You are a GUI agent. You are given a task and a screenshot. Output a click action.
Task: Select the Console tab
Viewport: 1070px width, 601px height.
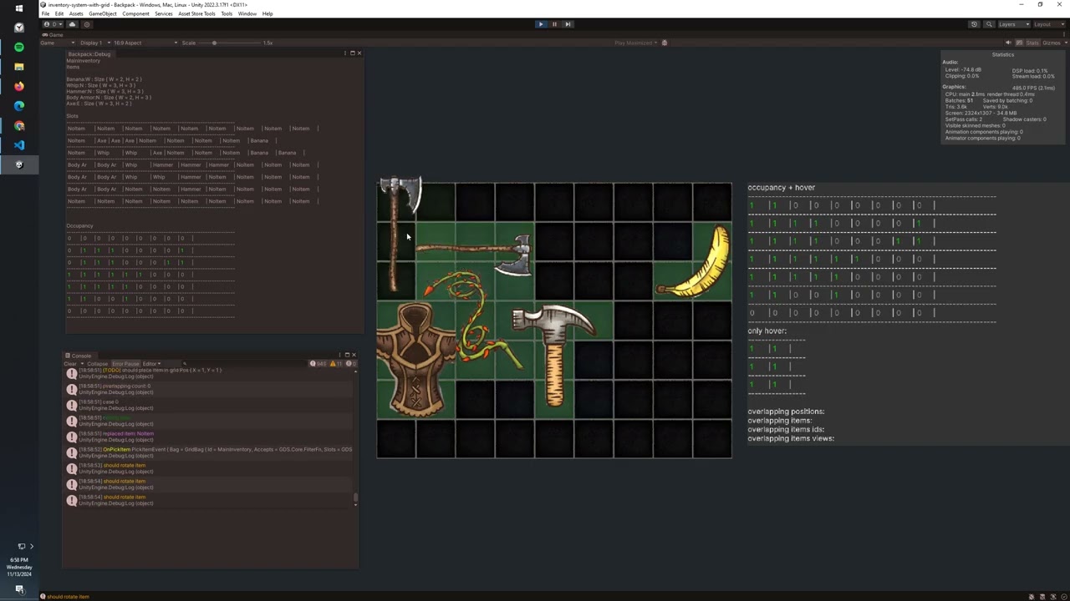tap(79, 356)
